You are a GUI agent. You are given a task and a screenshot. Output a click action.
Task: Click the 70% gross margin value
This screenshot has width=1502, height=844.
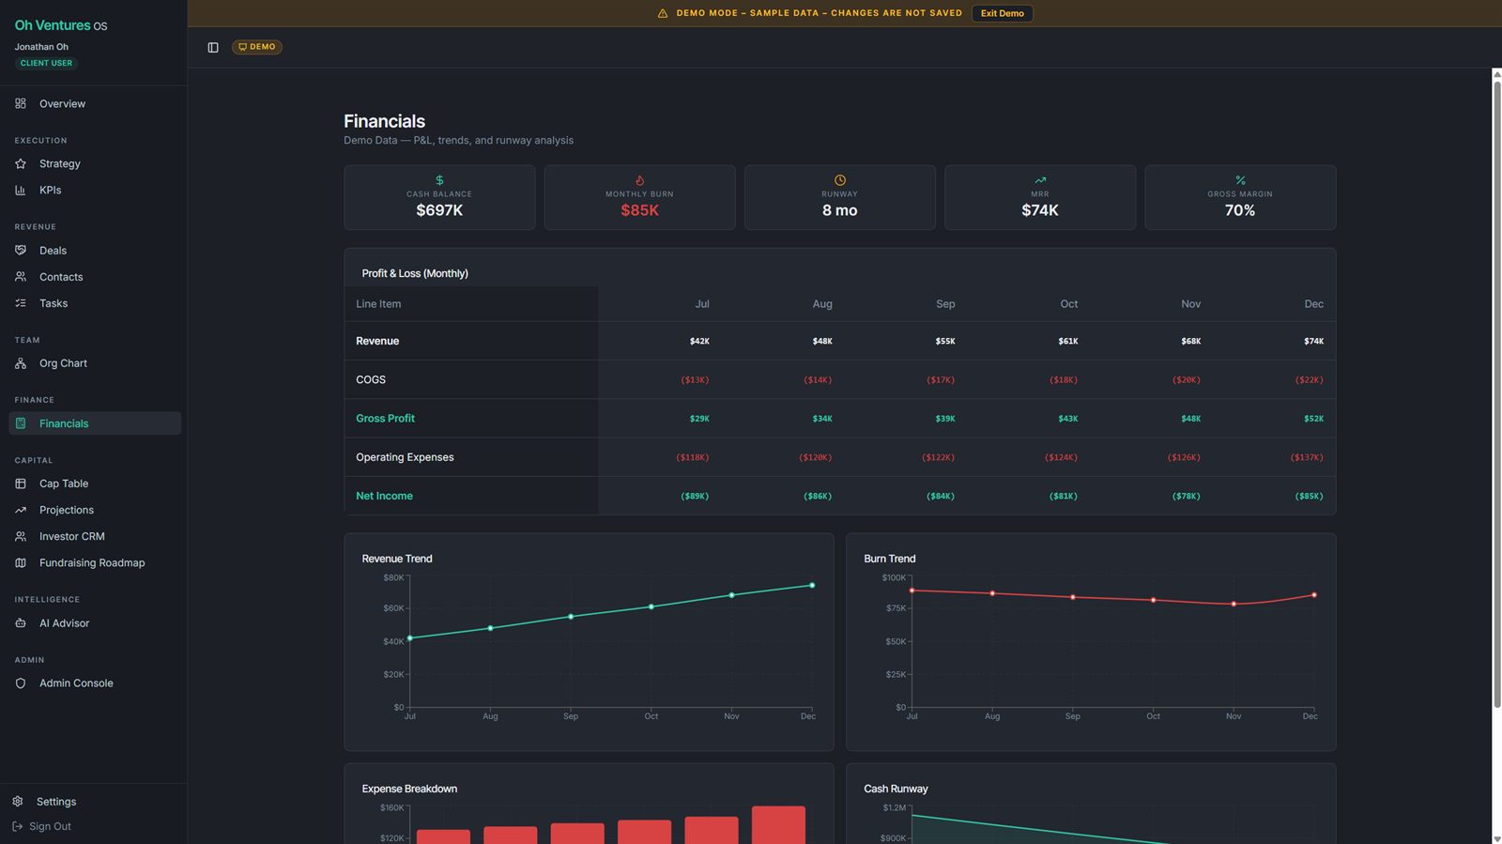(x=1240, y=210)
